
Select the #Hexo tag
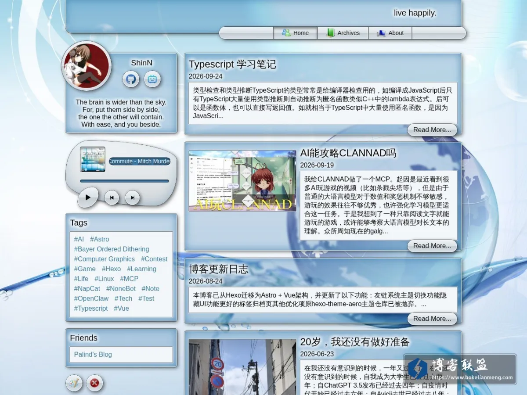(112, 269)
